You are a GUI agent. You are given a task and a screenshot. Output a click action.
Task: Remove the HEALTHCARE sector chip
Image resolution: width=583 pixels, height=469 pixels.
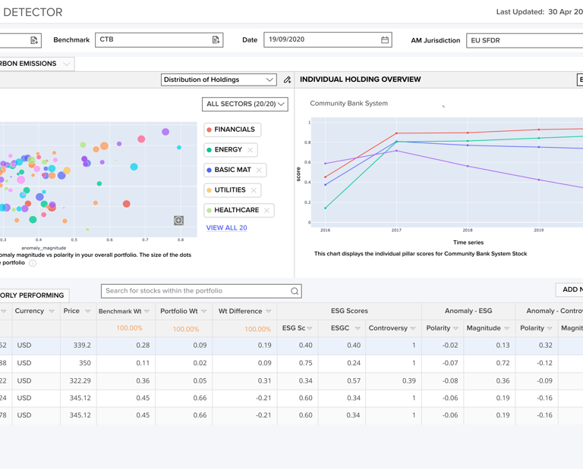click(266, 211)
